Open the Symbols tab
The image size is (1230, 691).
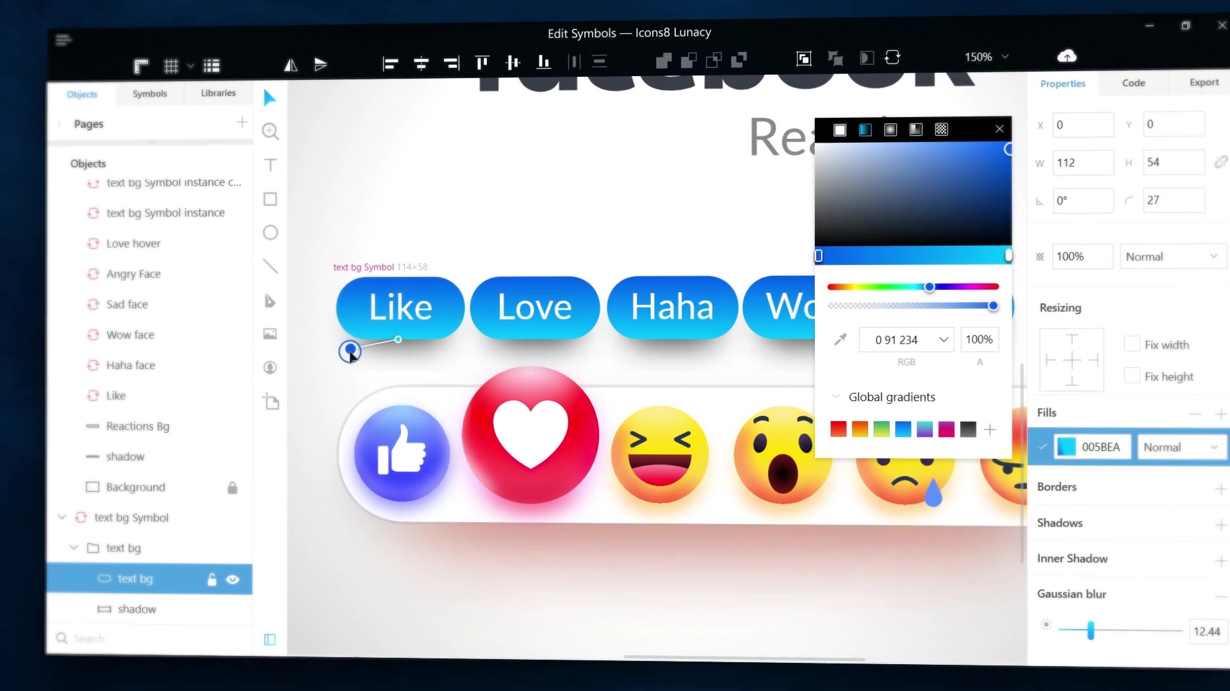tap(149, 93)
